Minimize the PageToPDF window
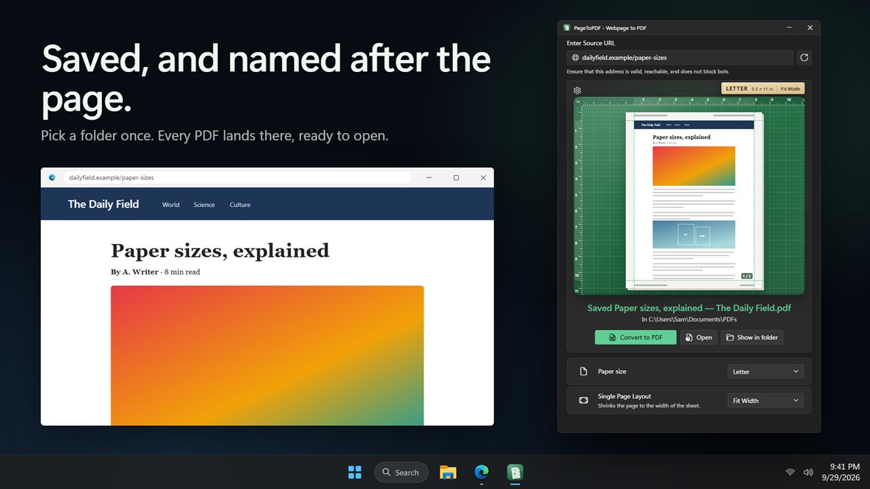 pos(790,28)
